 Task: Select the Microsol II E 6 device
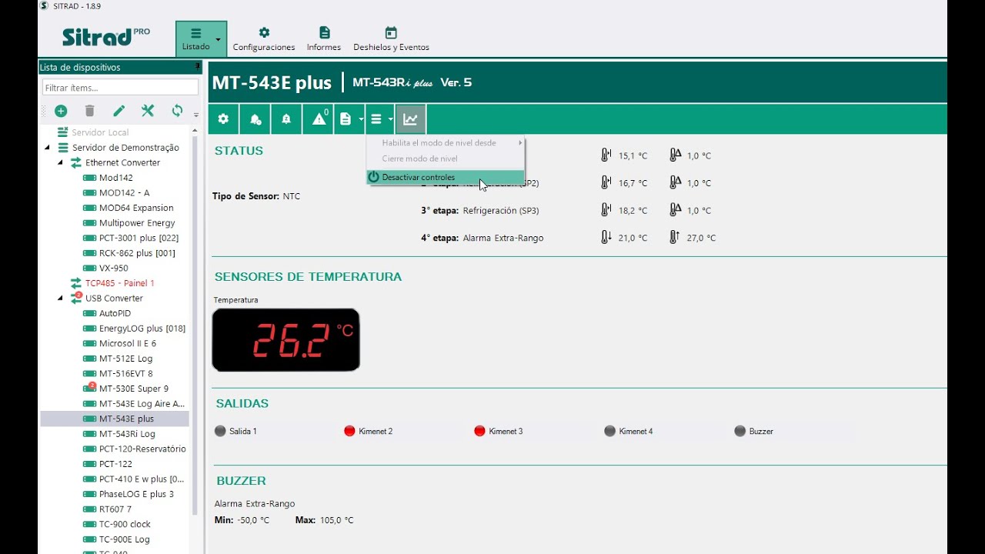(127, 344)
